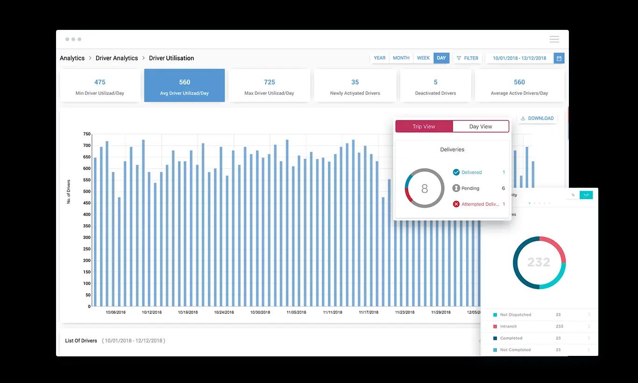Viewport: 638px width, 383px height.
Task: Click the 11/17/2018 x-axis date label
Action: point(369,312)
